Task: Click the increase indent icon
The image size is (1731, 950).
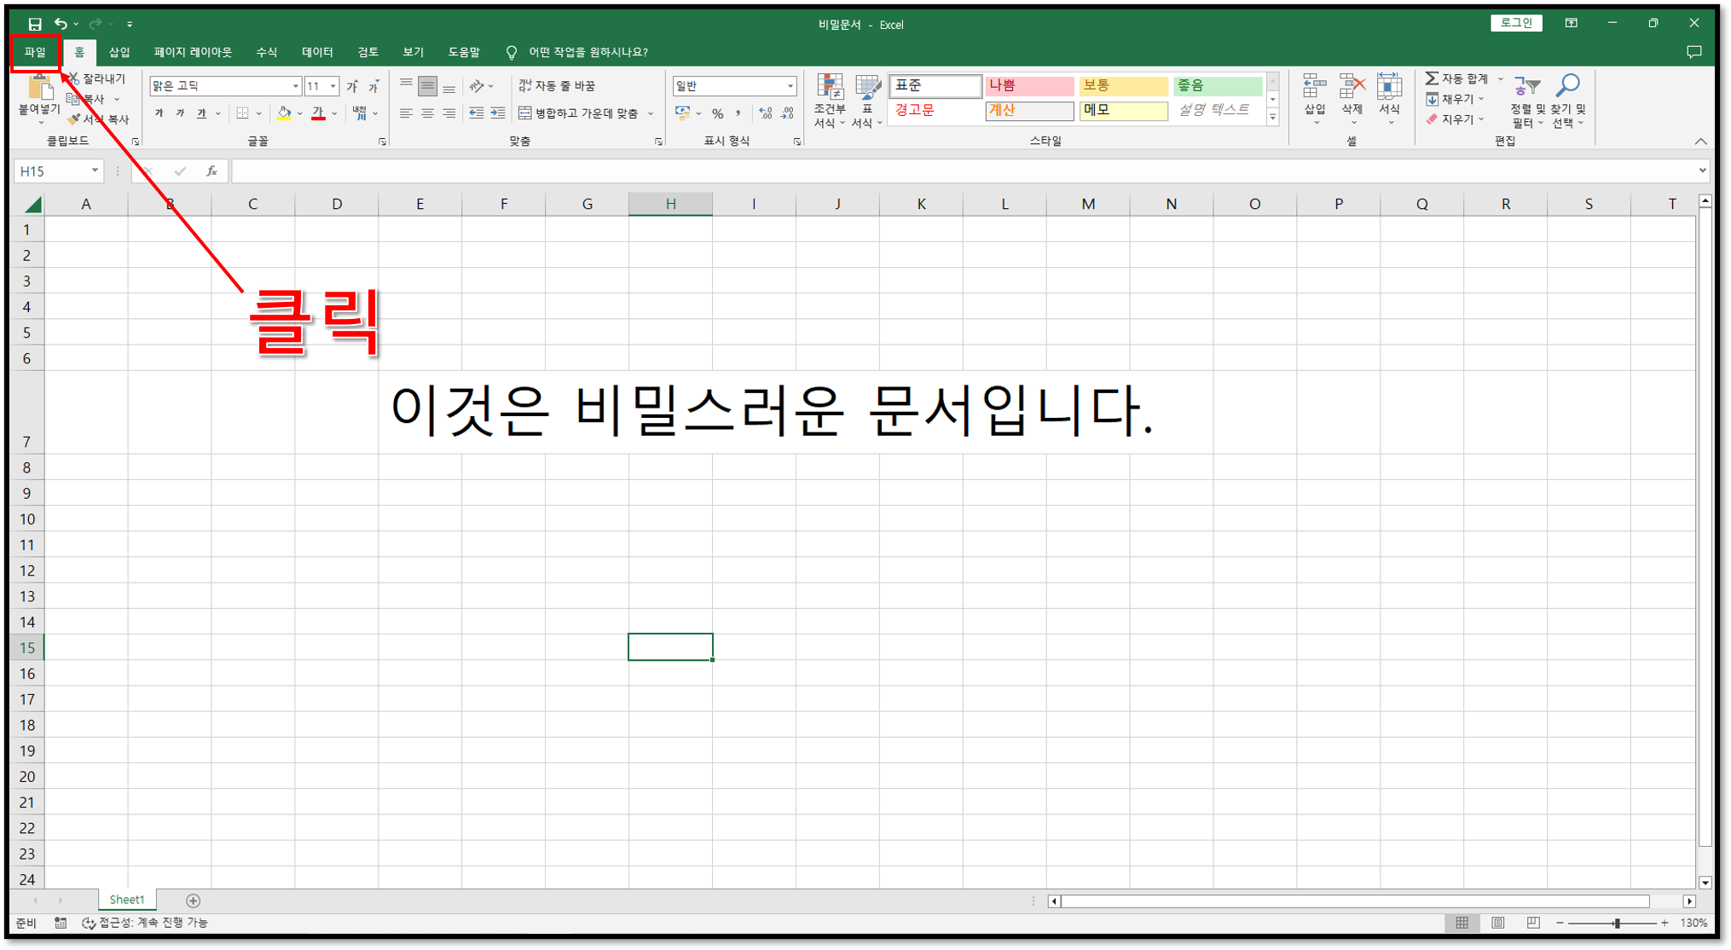Action: point(498,113)
